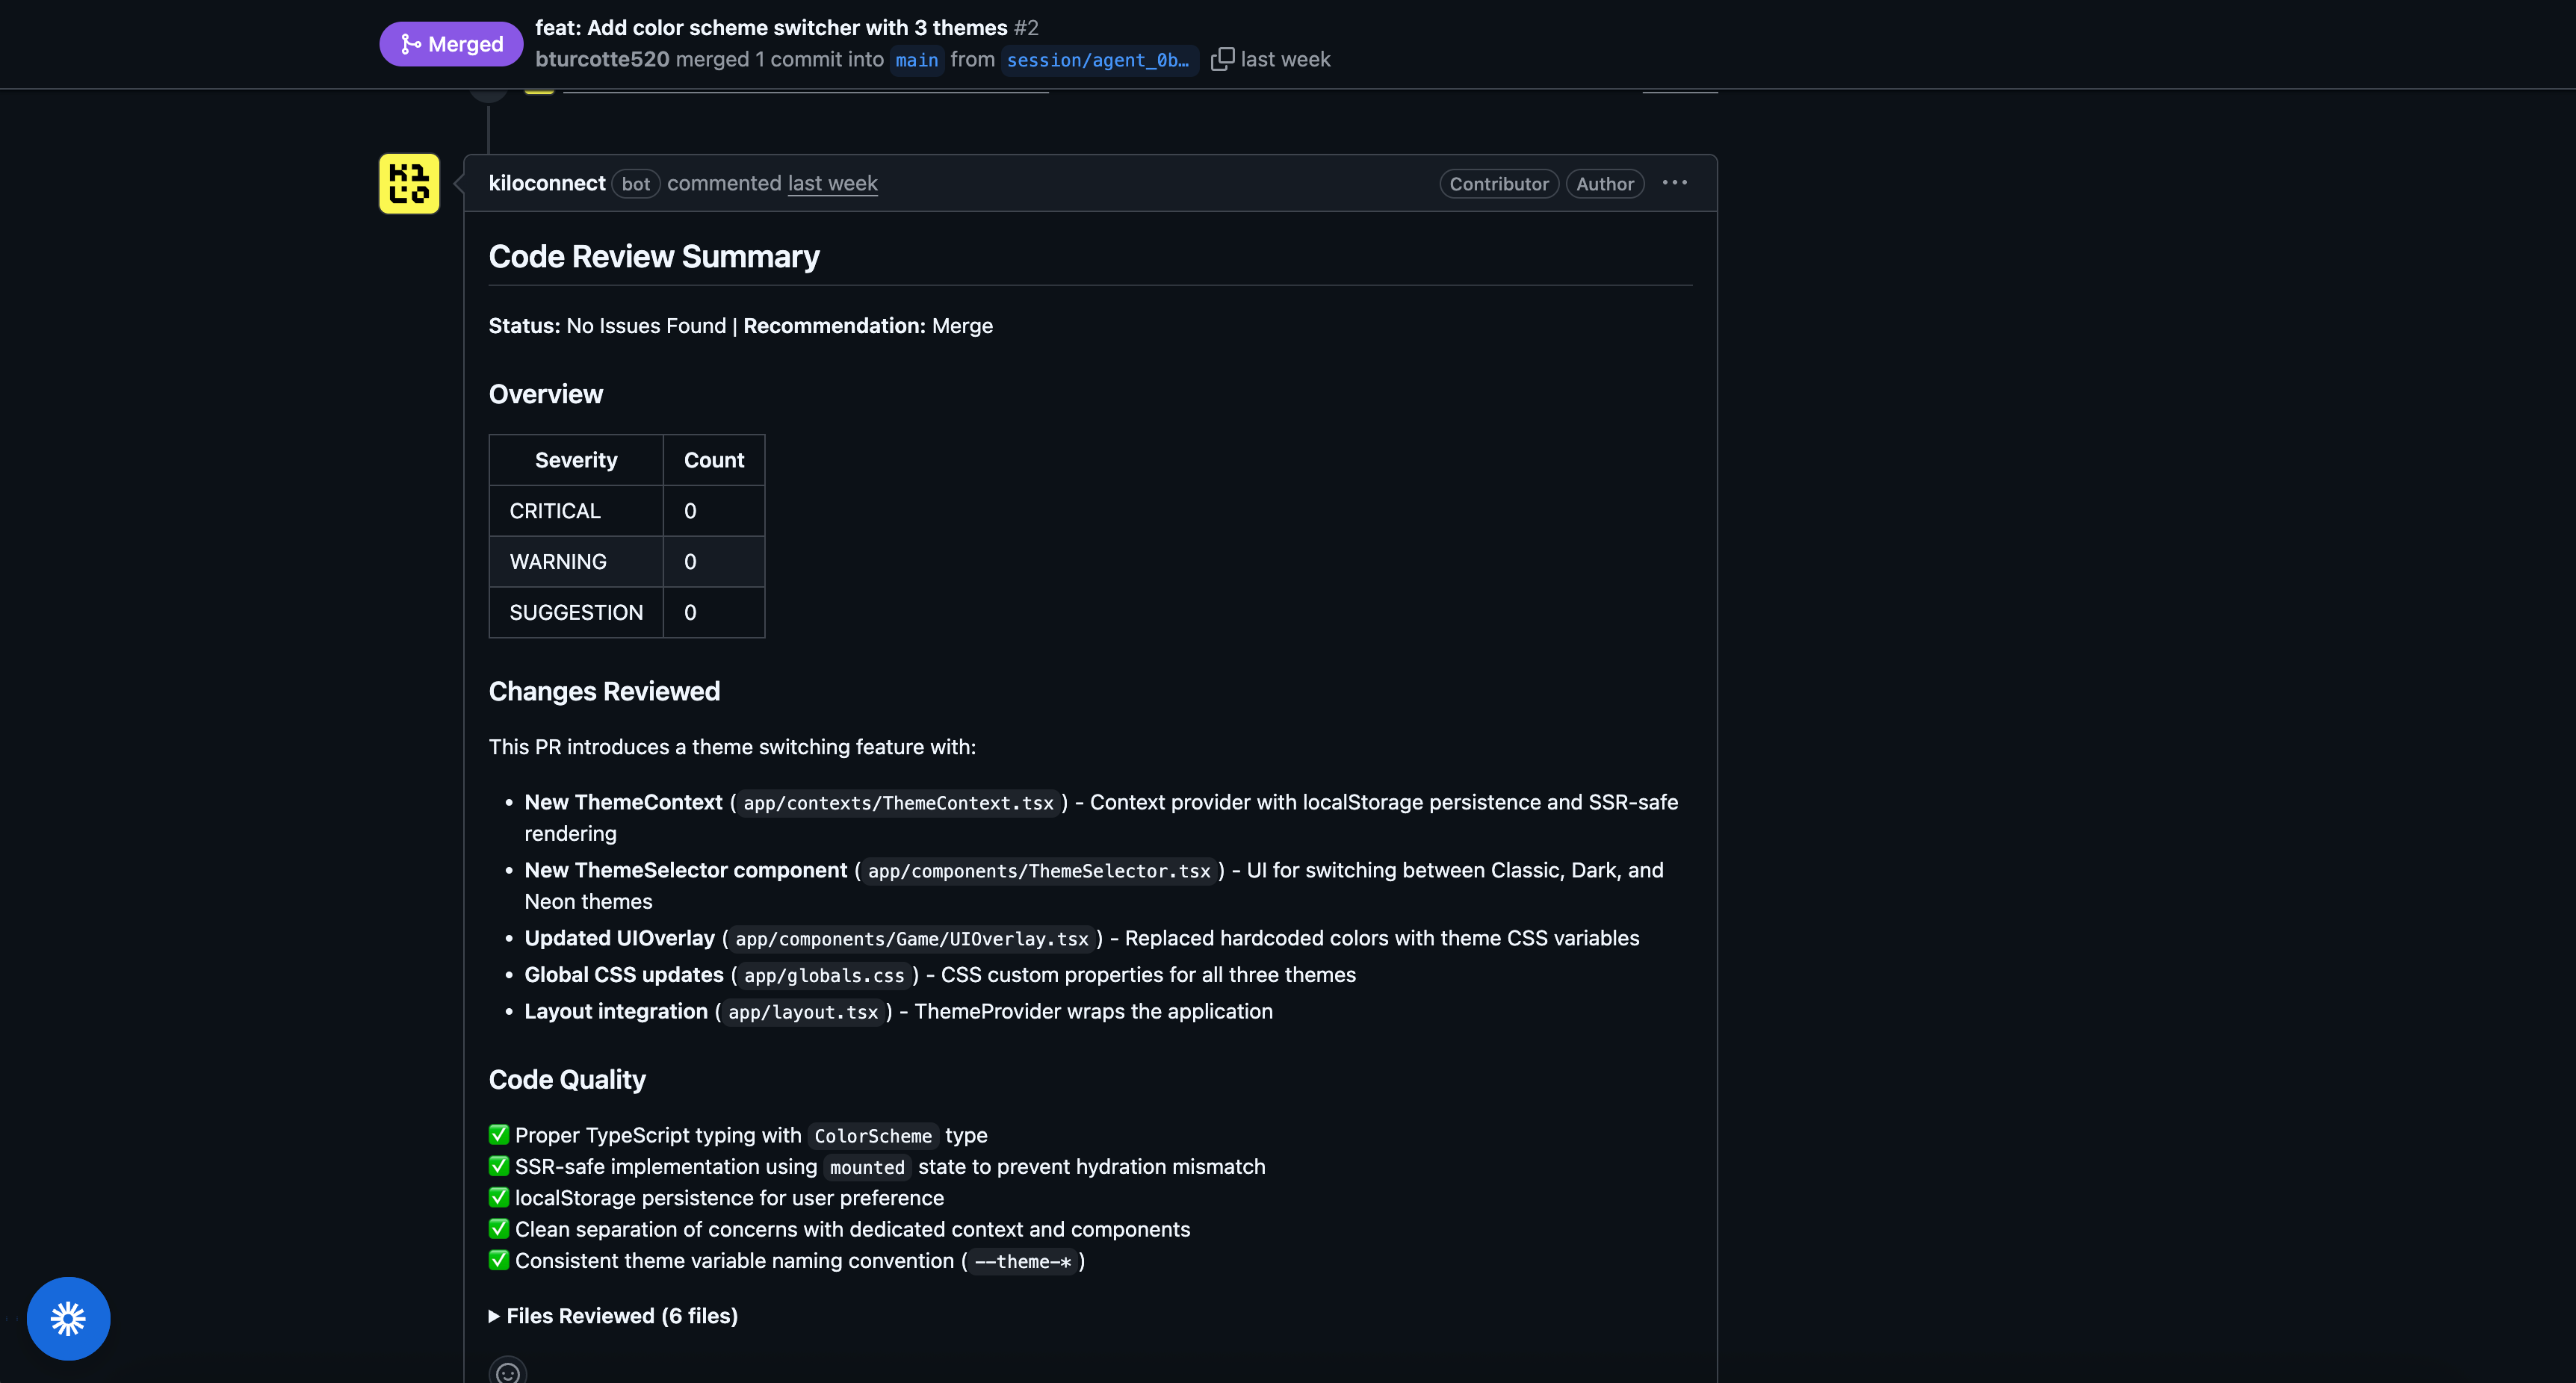Click the 'last week' comment timestamp
The image size is (2576, 1383).
point(832,183)
